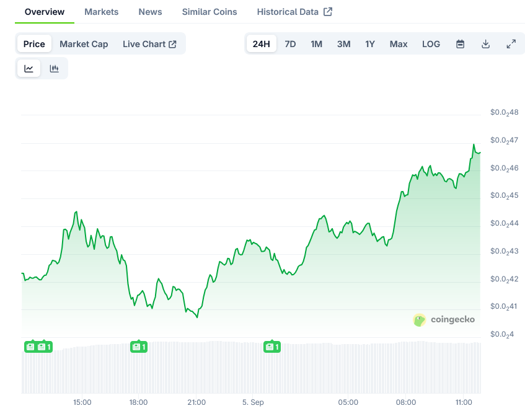The height and width of the screenshot is (416, 525).
Task: Open the Live Chart link
Action: 146,43
